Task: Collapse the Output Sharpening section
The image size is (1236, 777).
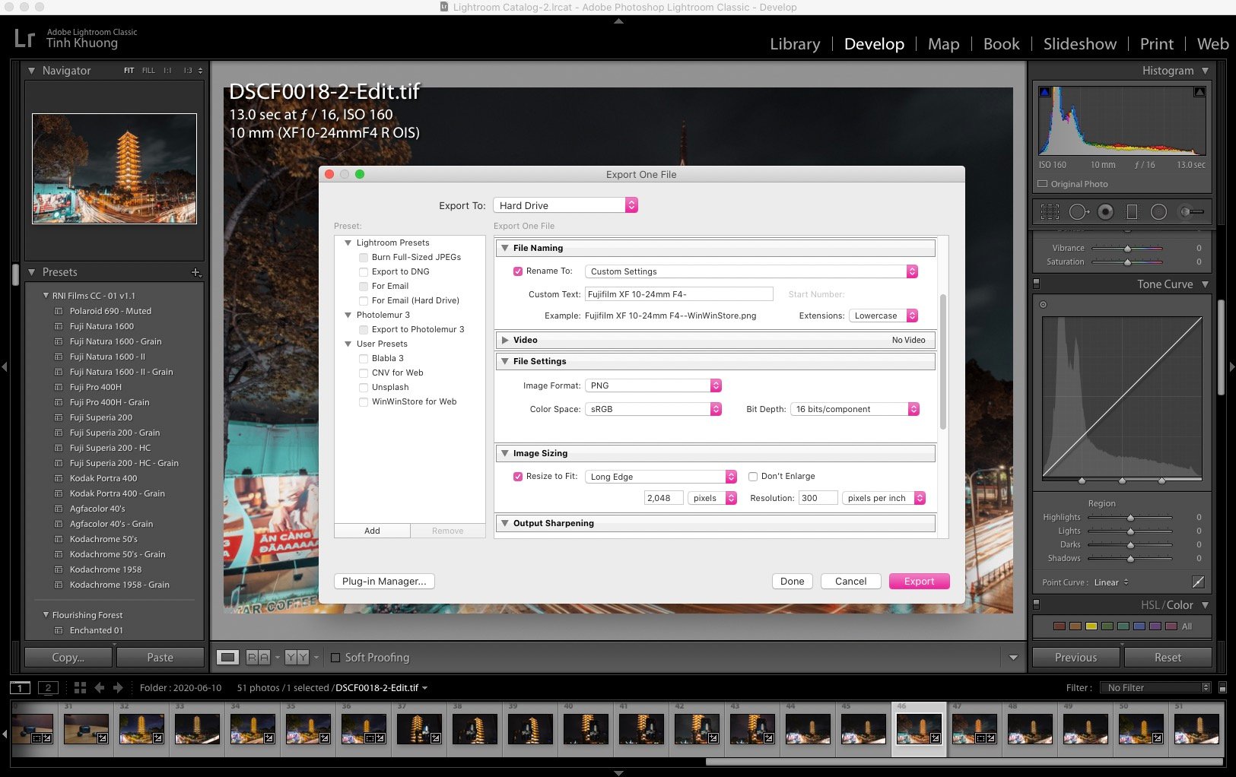Action: pos(505,523)
